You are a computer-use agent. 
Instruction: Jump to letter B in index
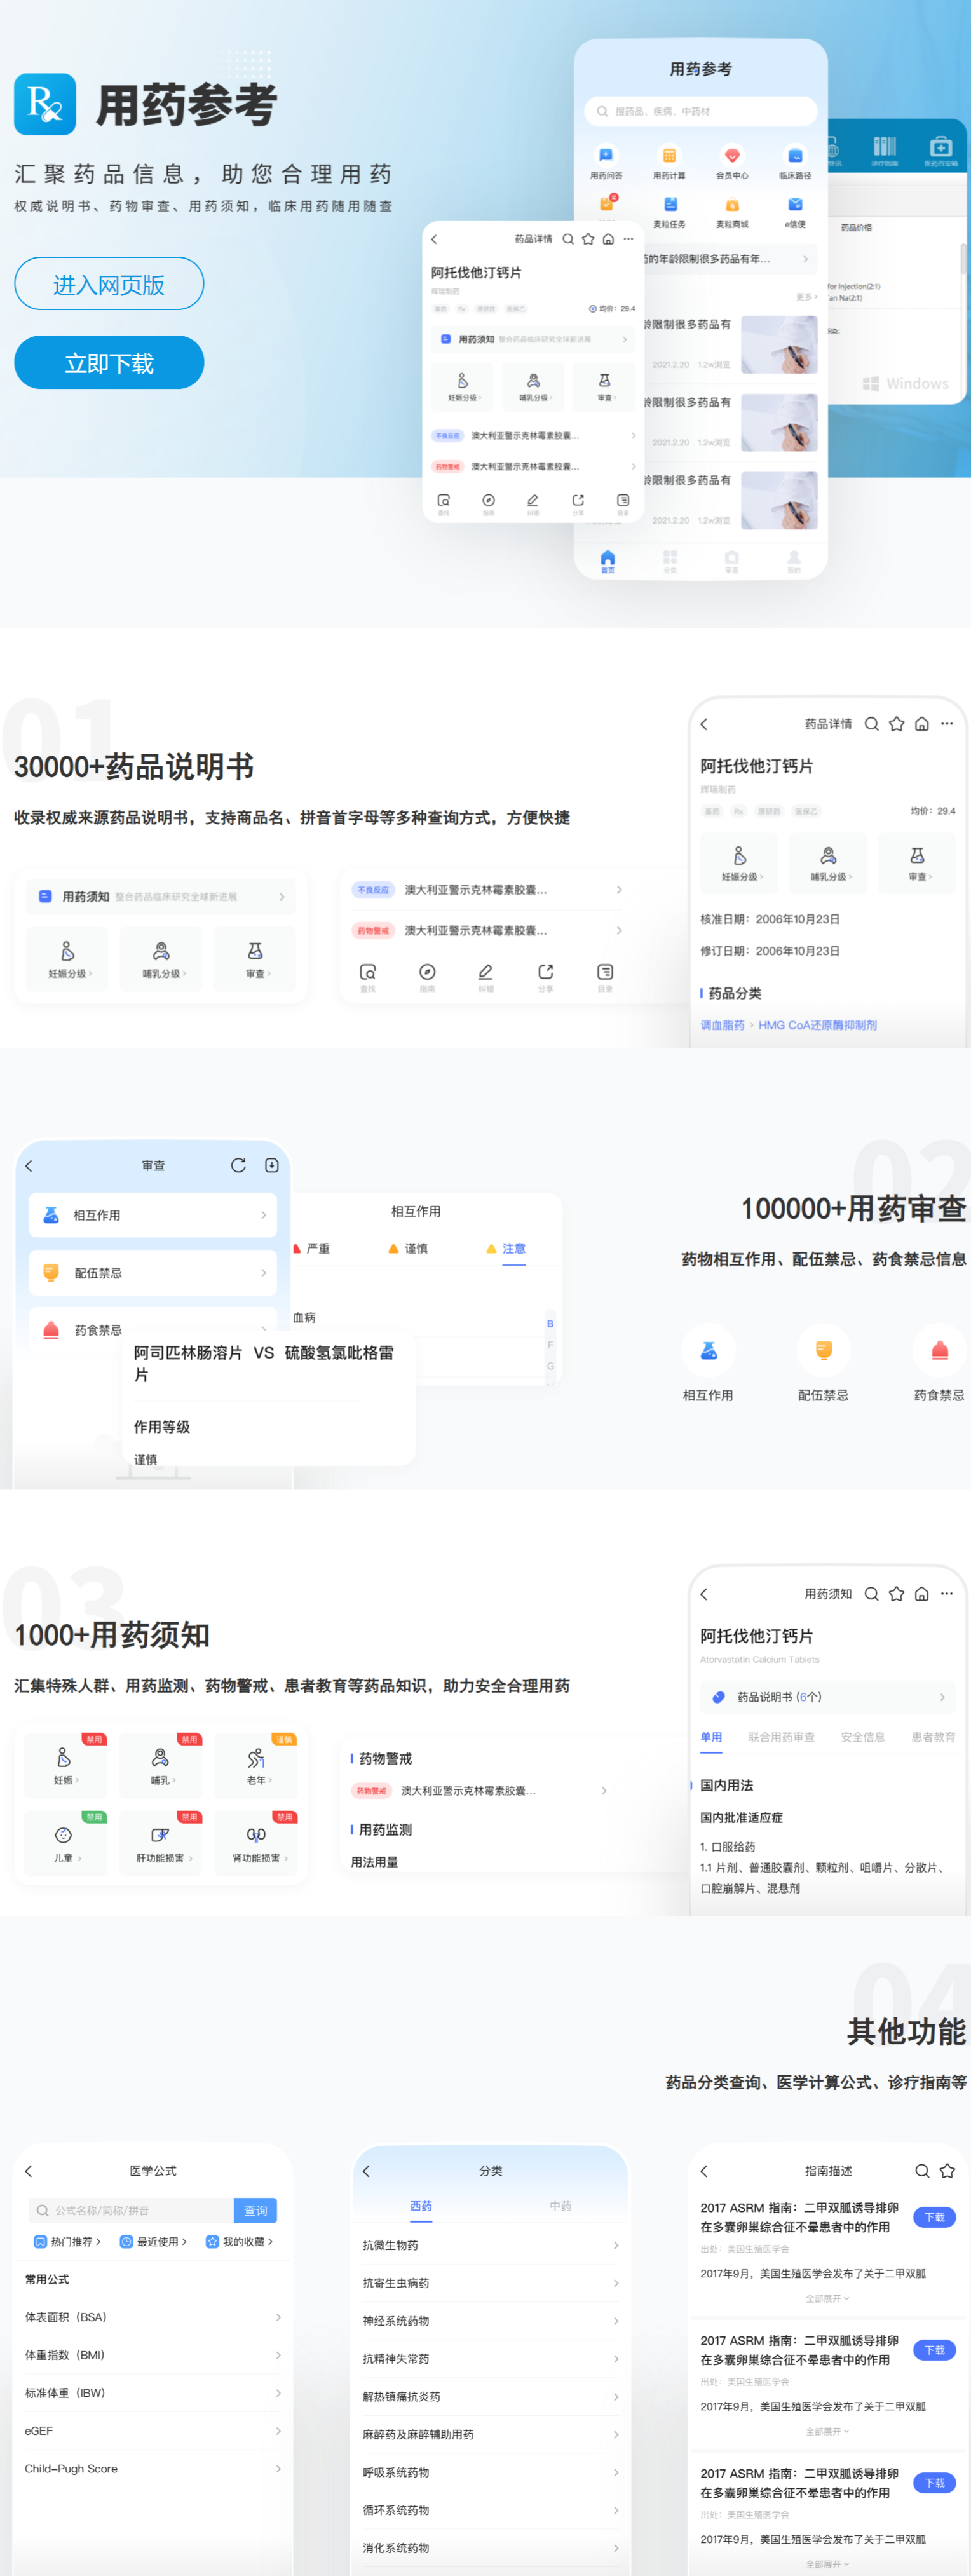coord(550,1324)
